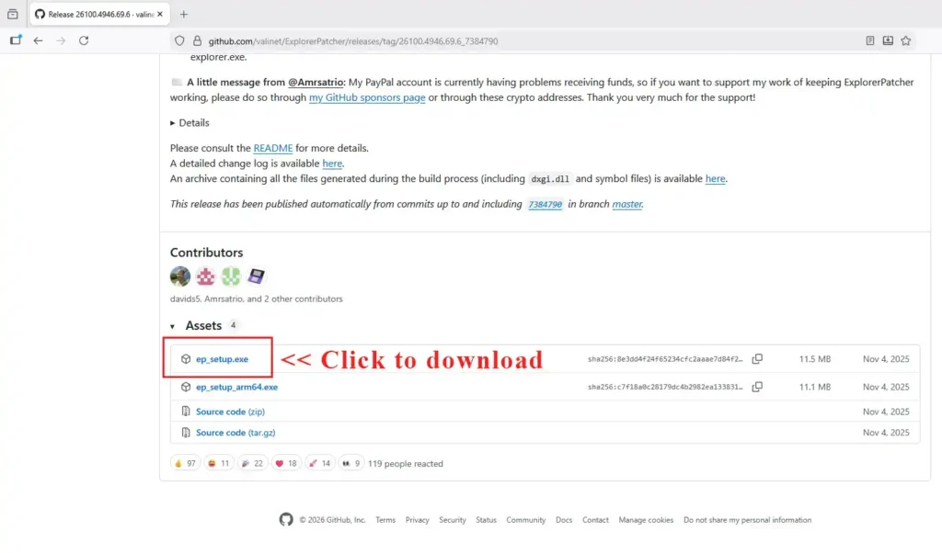This screenshot has height=553, width=942.
Task: Open reader view in the address bar
Action: pos(870,40)
